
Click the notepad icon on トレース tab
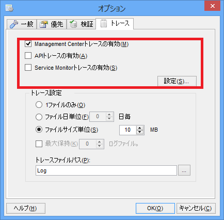click(104, 23)
